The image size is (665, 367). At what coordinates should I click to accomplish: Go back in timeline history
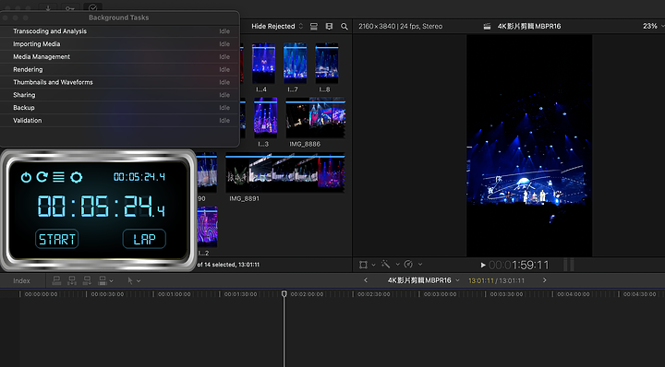[x=366, y=280]
